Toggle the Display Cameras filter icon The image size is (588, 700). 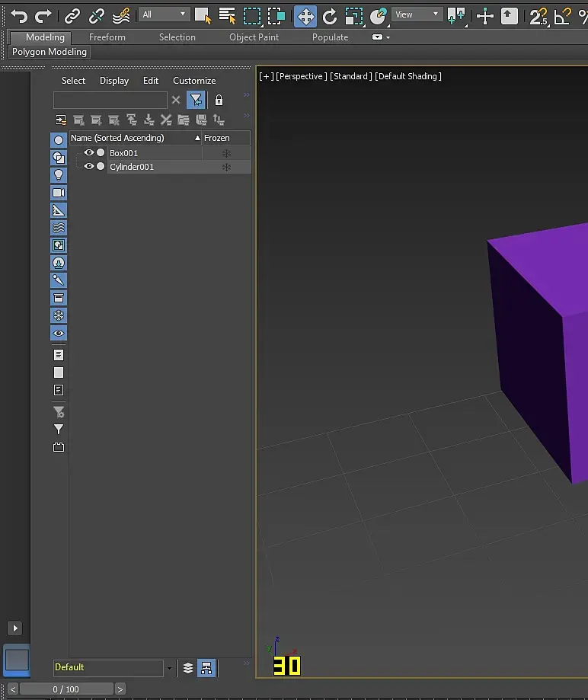(x=59, y=193)
